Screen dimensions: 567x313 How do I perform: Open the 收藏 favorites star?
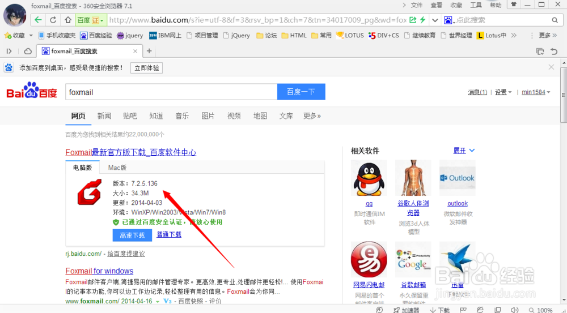tap(15, 36)
